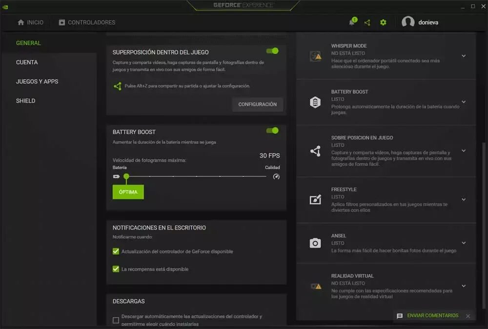Click the Freestyle edit icon
Image resolution: width=488 pixels, height=329 pixels.
click(x=315, y=200)
